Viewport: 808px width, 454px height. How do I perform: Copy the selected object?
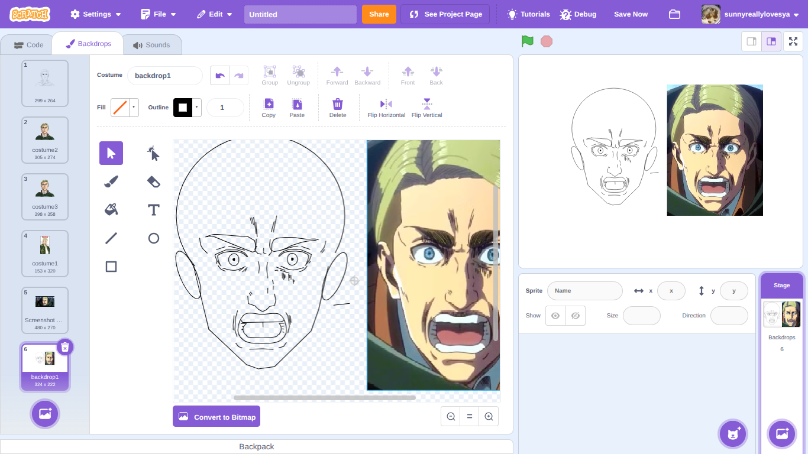(x=269, y=108)
